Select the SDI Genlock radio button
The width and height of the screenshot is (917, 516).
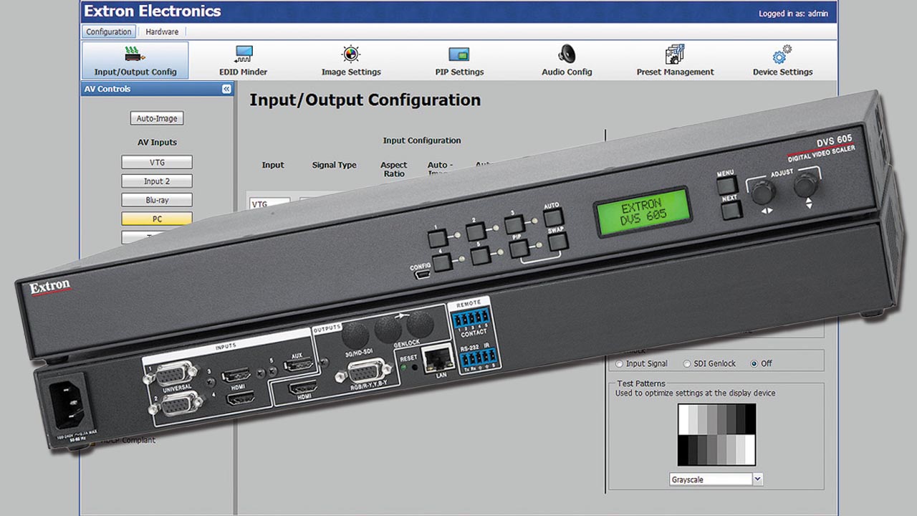(687, 364)
